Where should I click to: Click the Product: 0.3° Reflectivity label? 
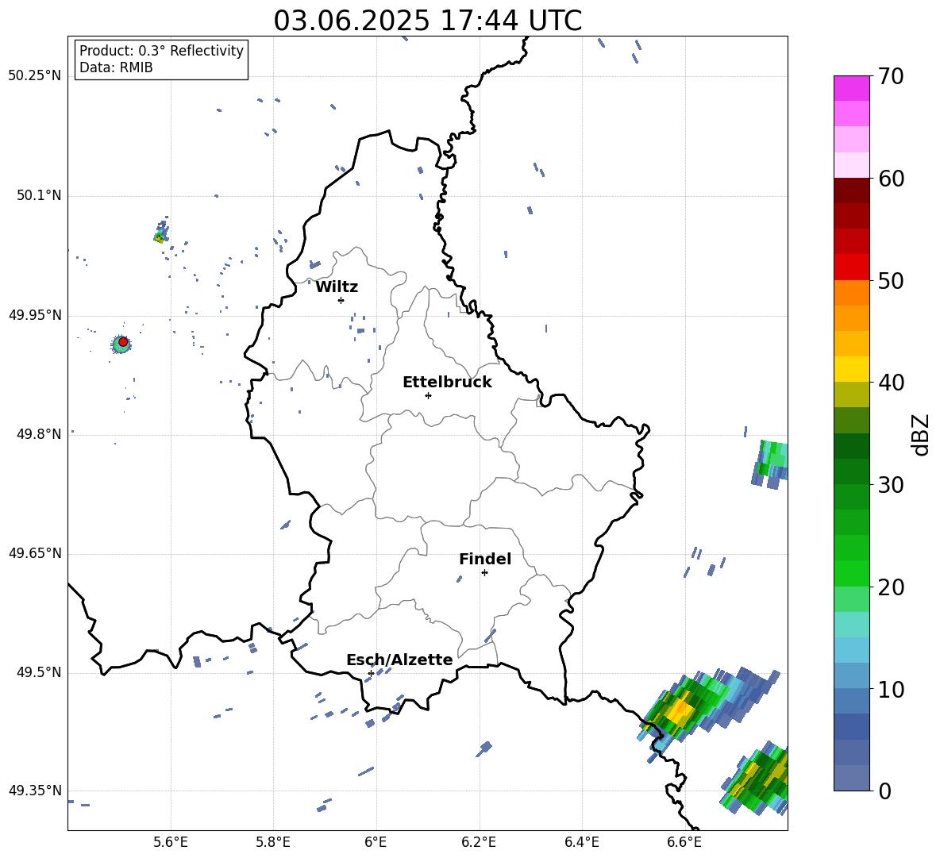coord(161,51)
